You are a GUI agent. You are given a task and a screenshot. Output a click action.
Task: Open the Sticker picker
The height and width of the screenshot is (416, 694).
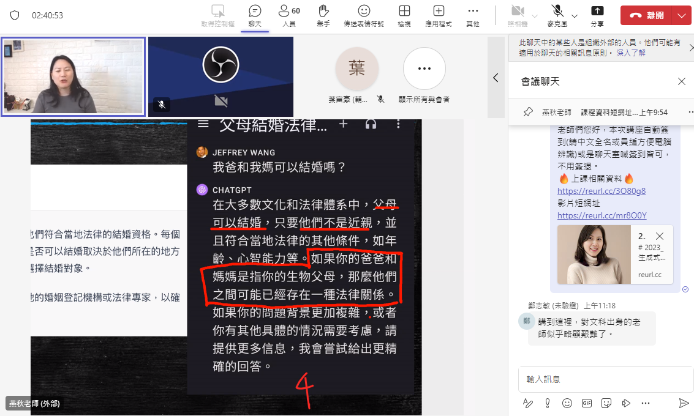pyautogui.click(x=606, y=403)
